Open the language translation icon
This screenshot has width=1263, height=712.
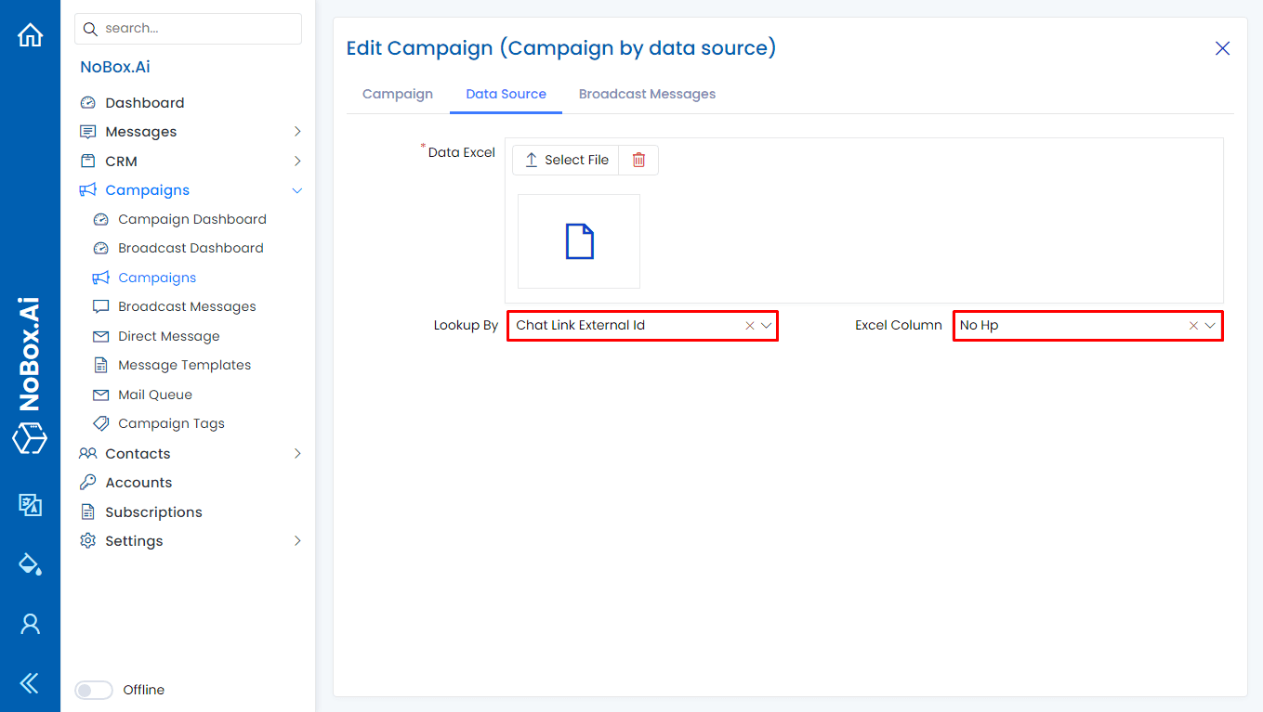pos(30,505)
